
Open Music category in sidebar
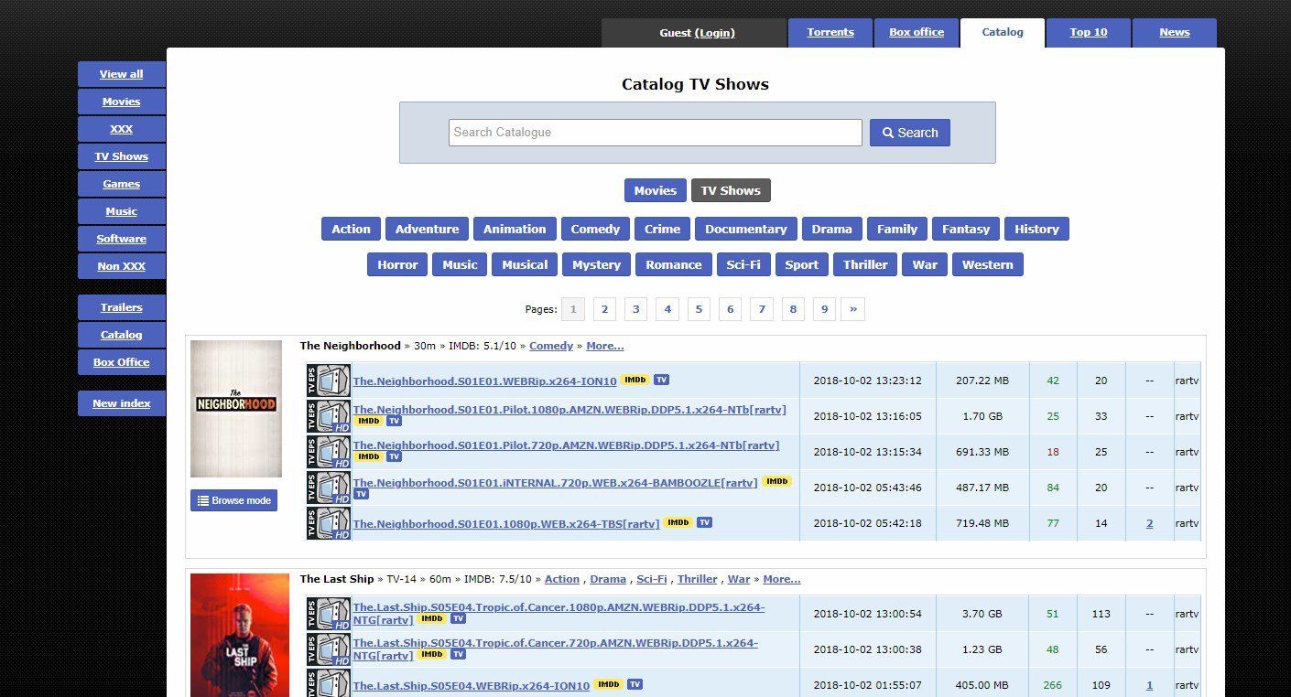[x=122, y=211]
